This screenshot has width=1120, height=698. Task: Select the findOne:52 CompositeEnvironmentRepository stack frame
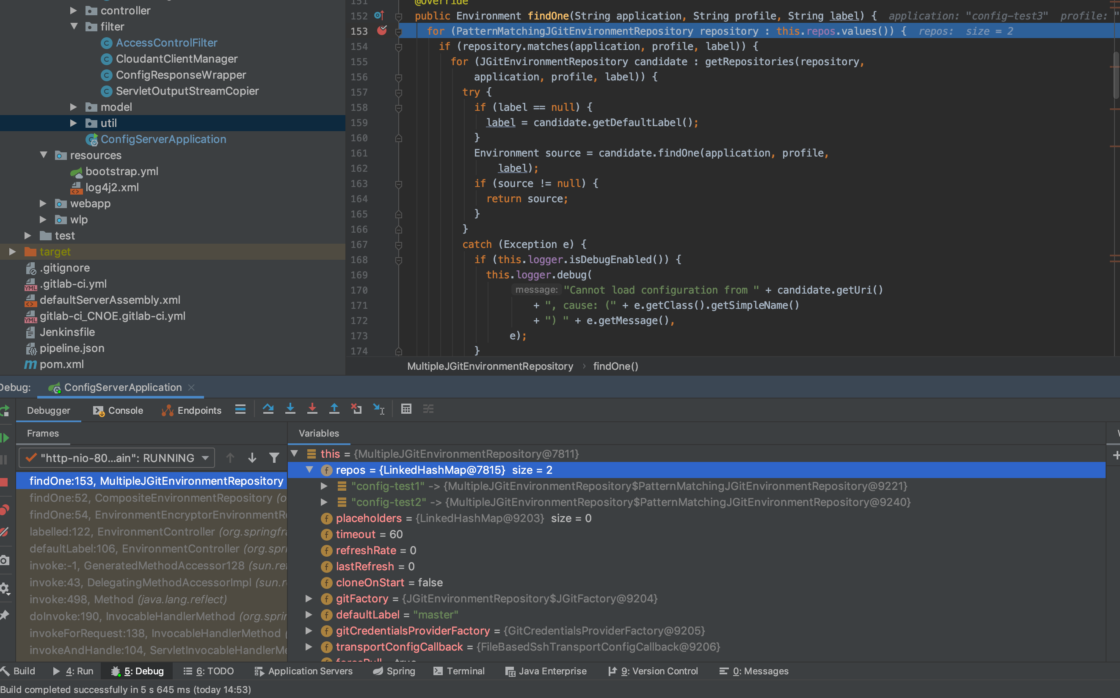tap(157, 498)
